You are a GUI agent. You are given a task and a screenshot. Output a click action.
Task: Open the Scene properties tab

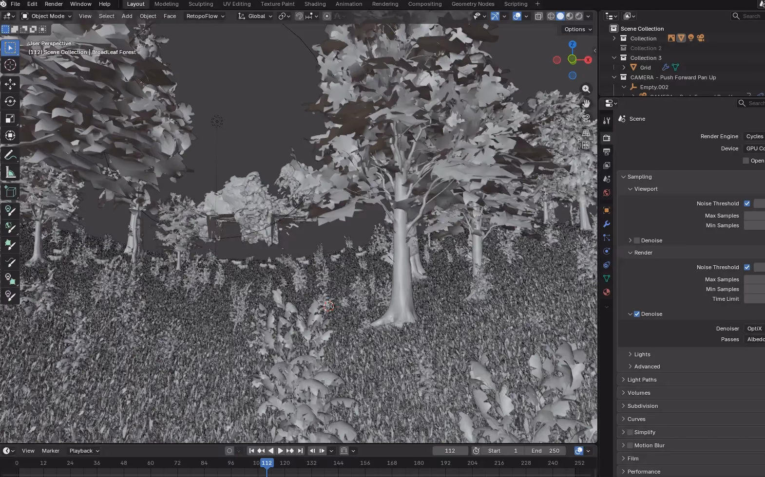607,179
